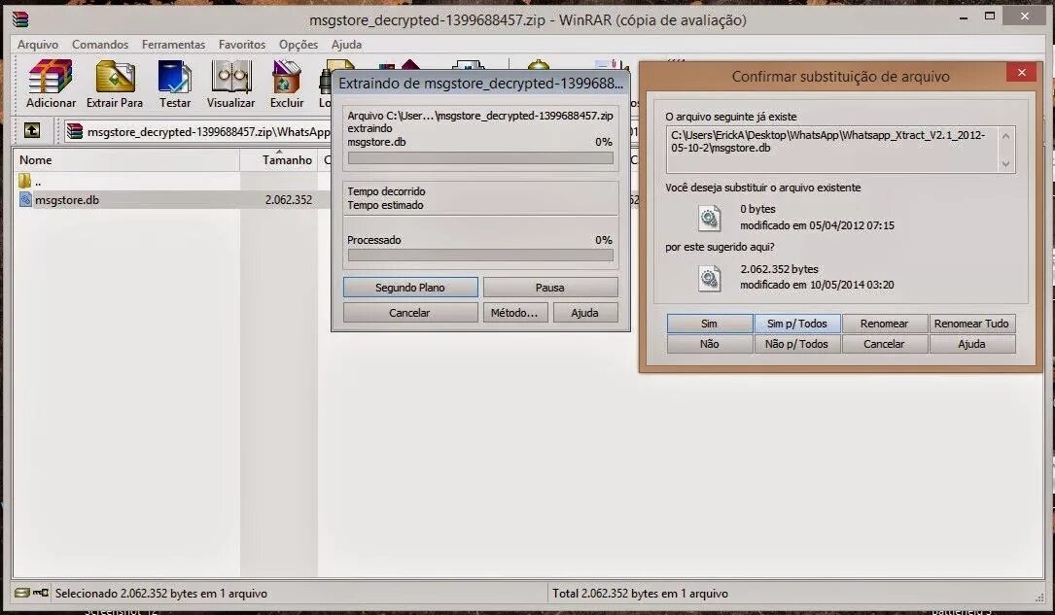Maximize the WinRAR window
Screen dimensions: 1055x615
pyautogui.click(x=989, y=17)
